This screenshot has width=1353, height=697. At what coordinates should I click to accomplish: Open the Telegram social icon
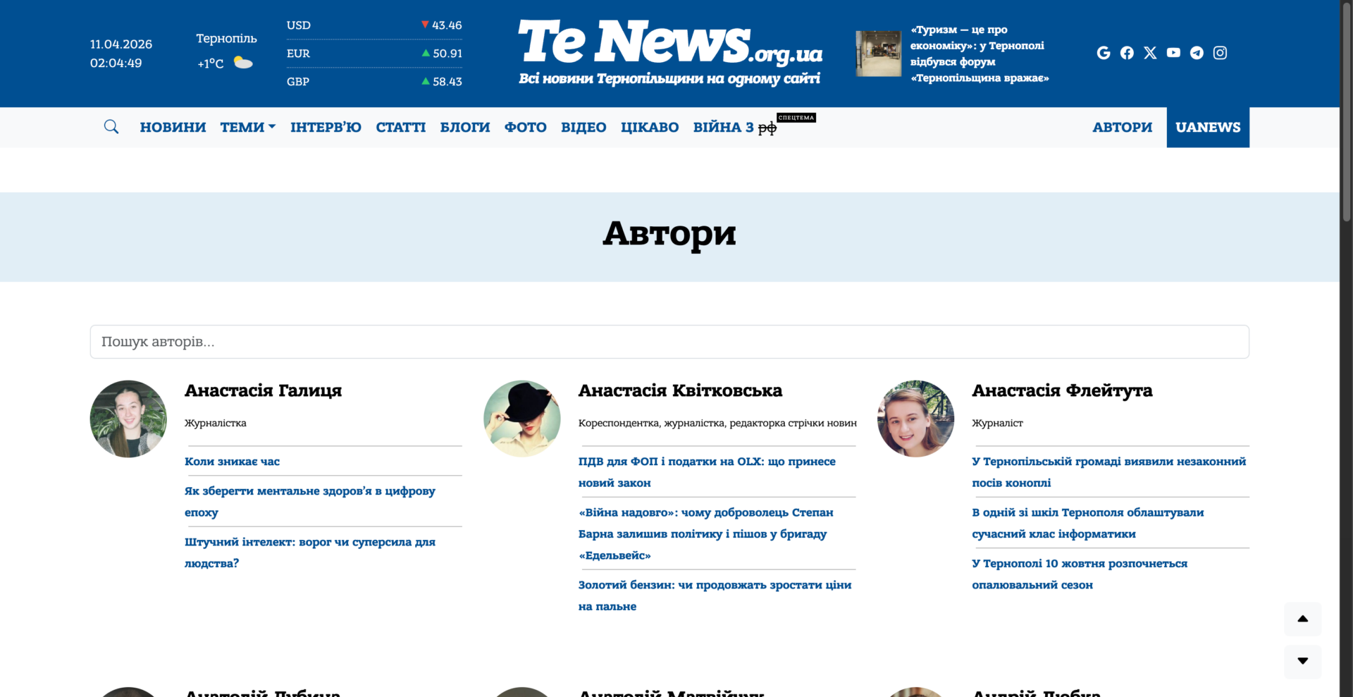pos(1197,53)
